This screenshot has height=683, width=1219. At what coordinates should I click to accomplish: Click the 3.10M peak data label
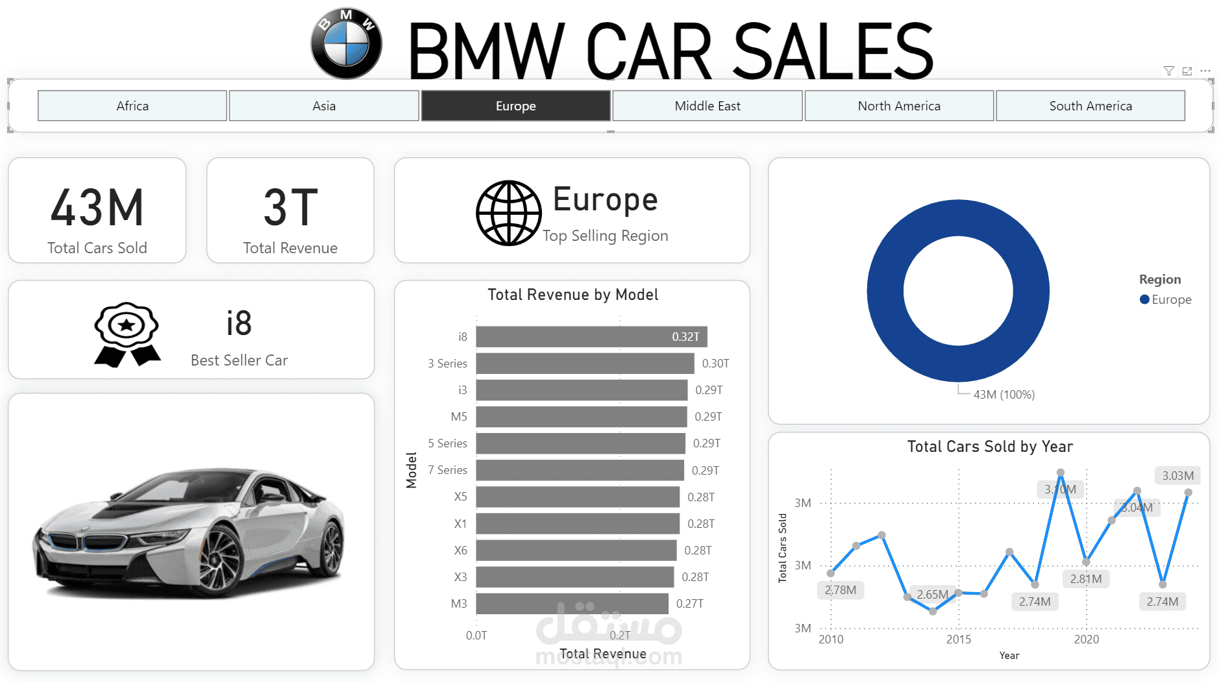[1060, 490]
